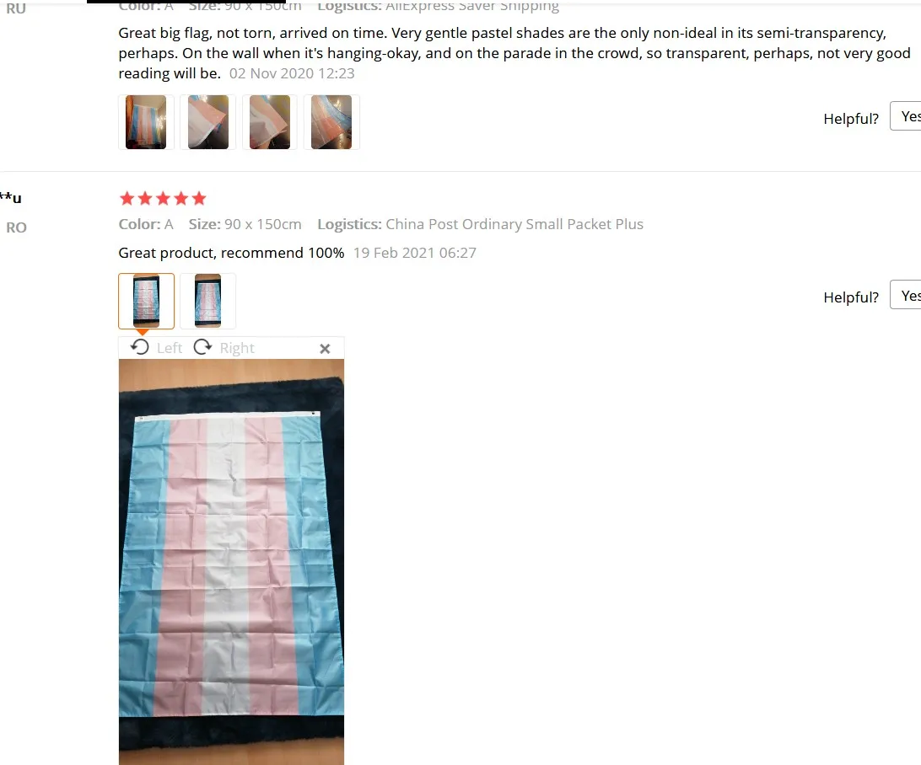Click the five-star rating of RO review
The image size is (921, 765).
[x=163, y=198]
